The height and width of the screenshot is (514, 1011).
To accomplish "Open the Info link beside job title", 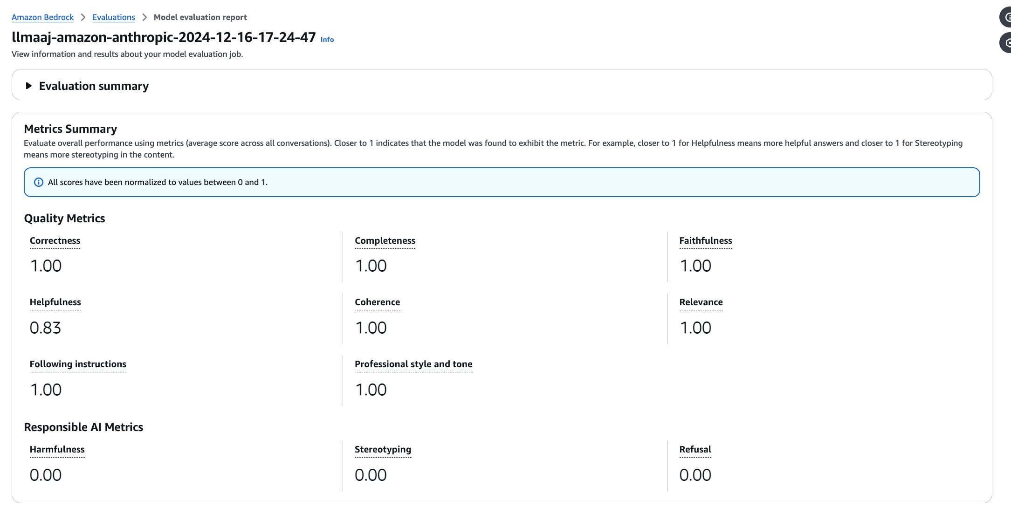I will 327,40.
